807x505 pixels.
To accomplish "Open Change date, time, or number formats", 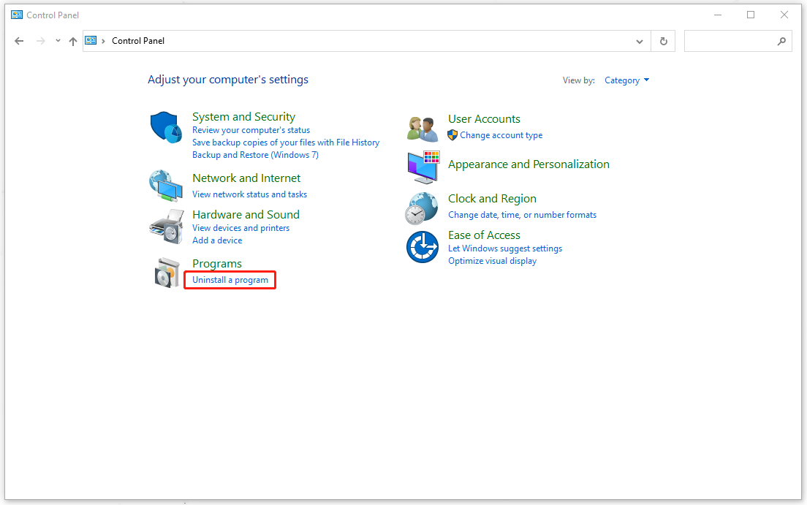I will pyautogui.click(x=522, y=215).
